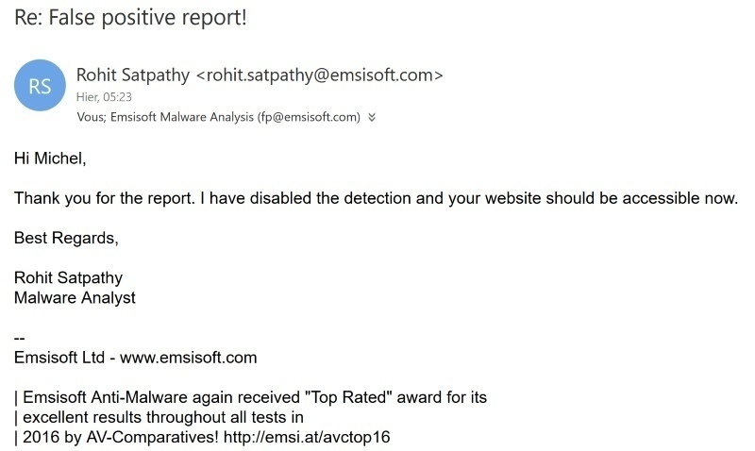Click the Malware Analyst job title
Viewport: 755px width, 451px height.
point(75,298)
